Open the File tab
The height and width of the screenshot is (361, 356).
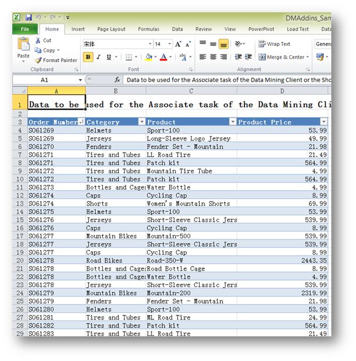25,29
